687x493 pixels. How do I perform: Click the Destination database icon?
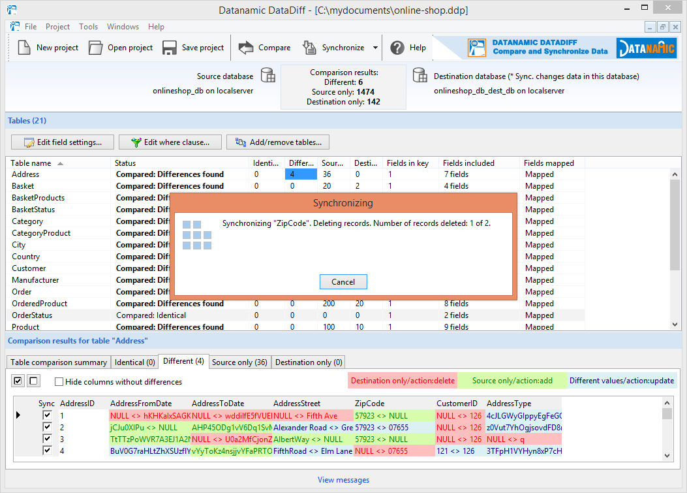pyautogui.click(x=420, y=75)
